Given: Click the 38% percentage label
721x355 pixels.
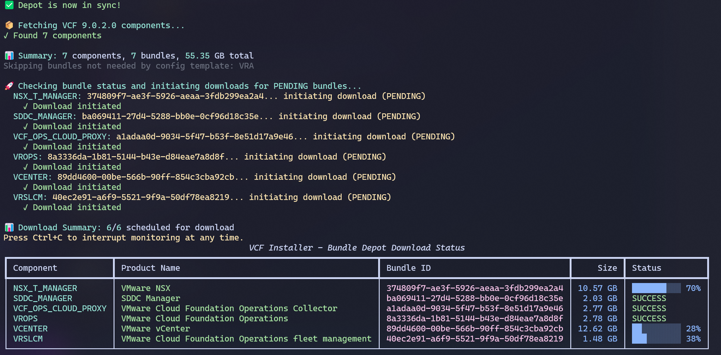Looking at the screenshot, I should tap(693, 339).
